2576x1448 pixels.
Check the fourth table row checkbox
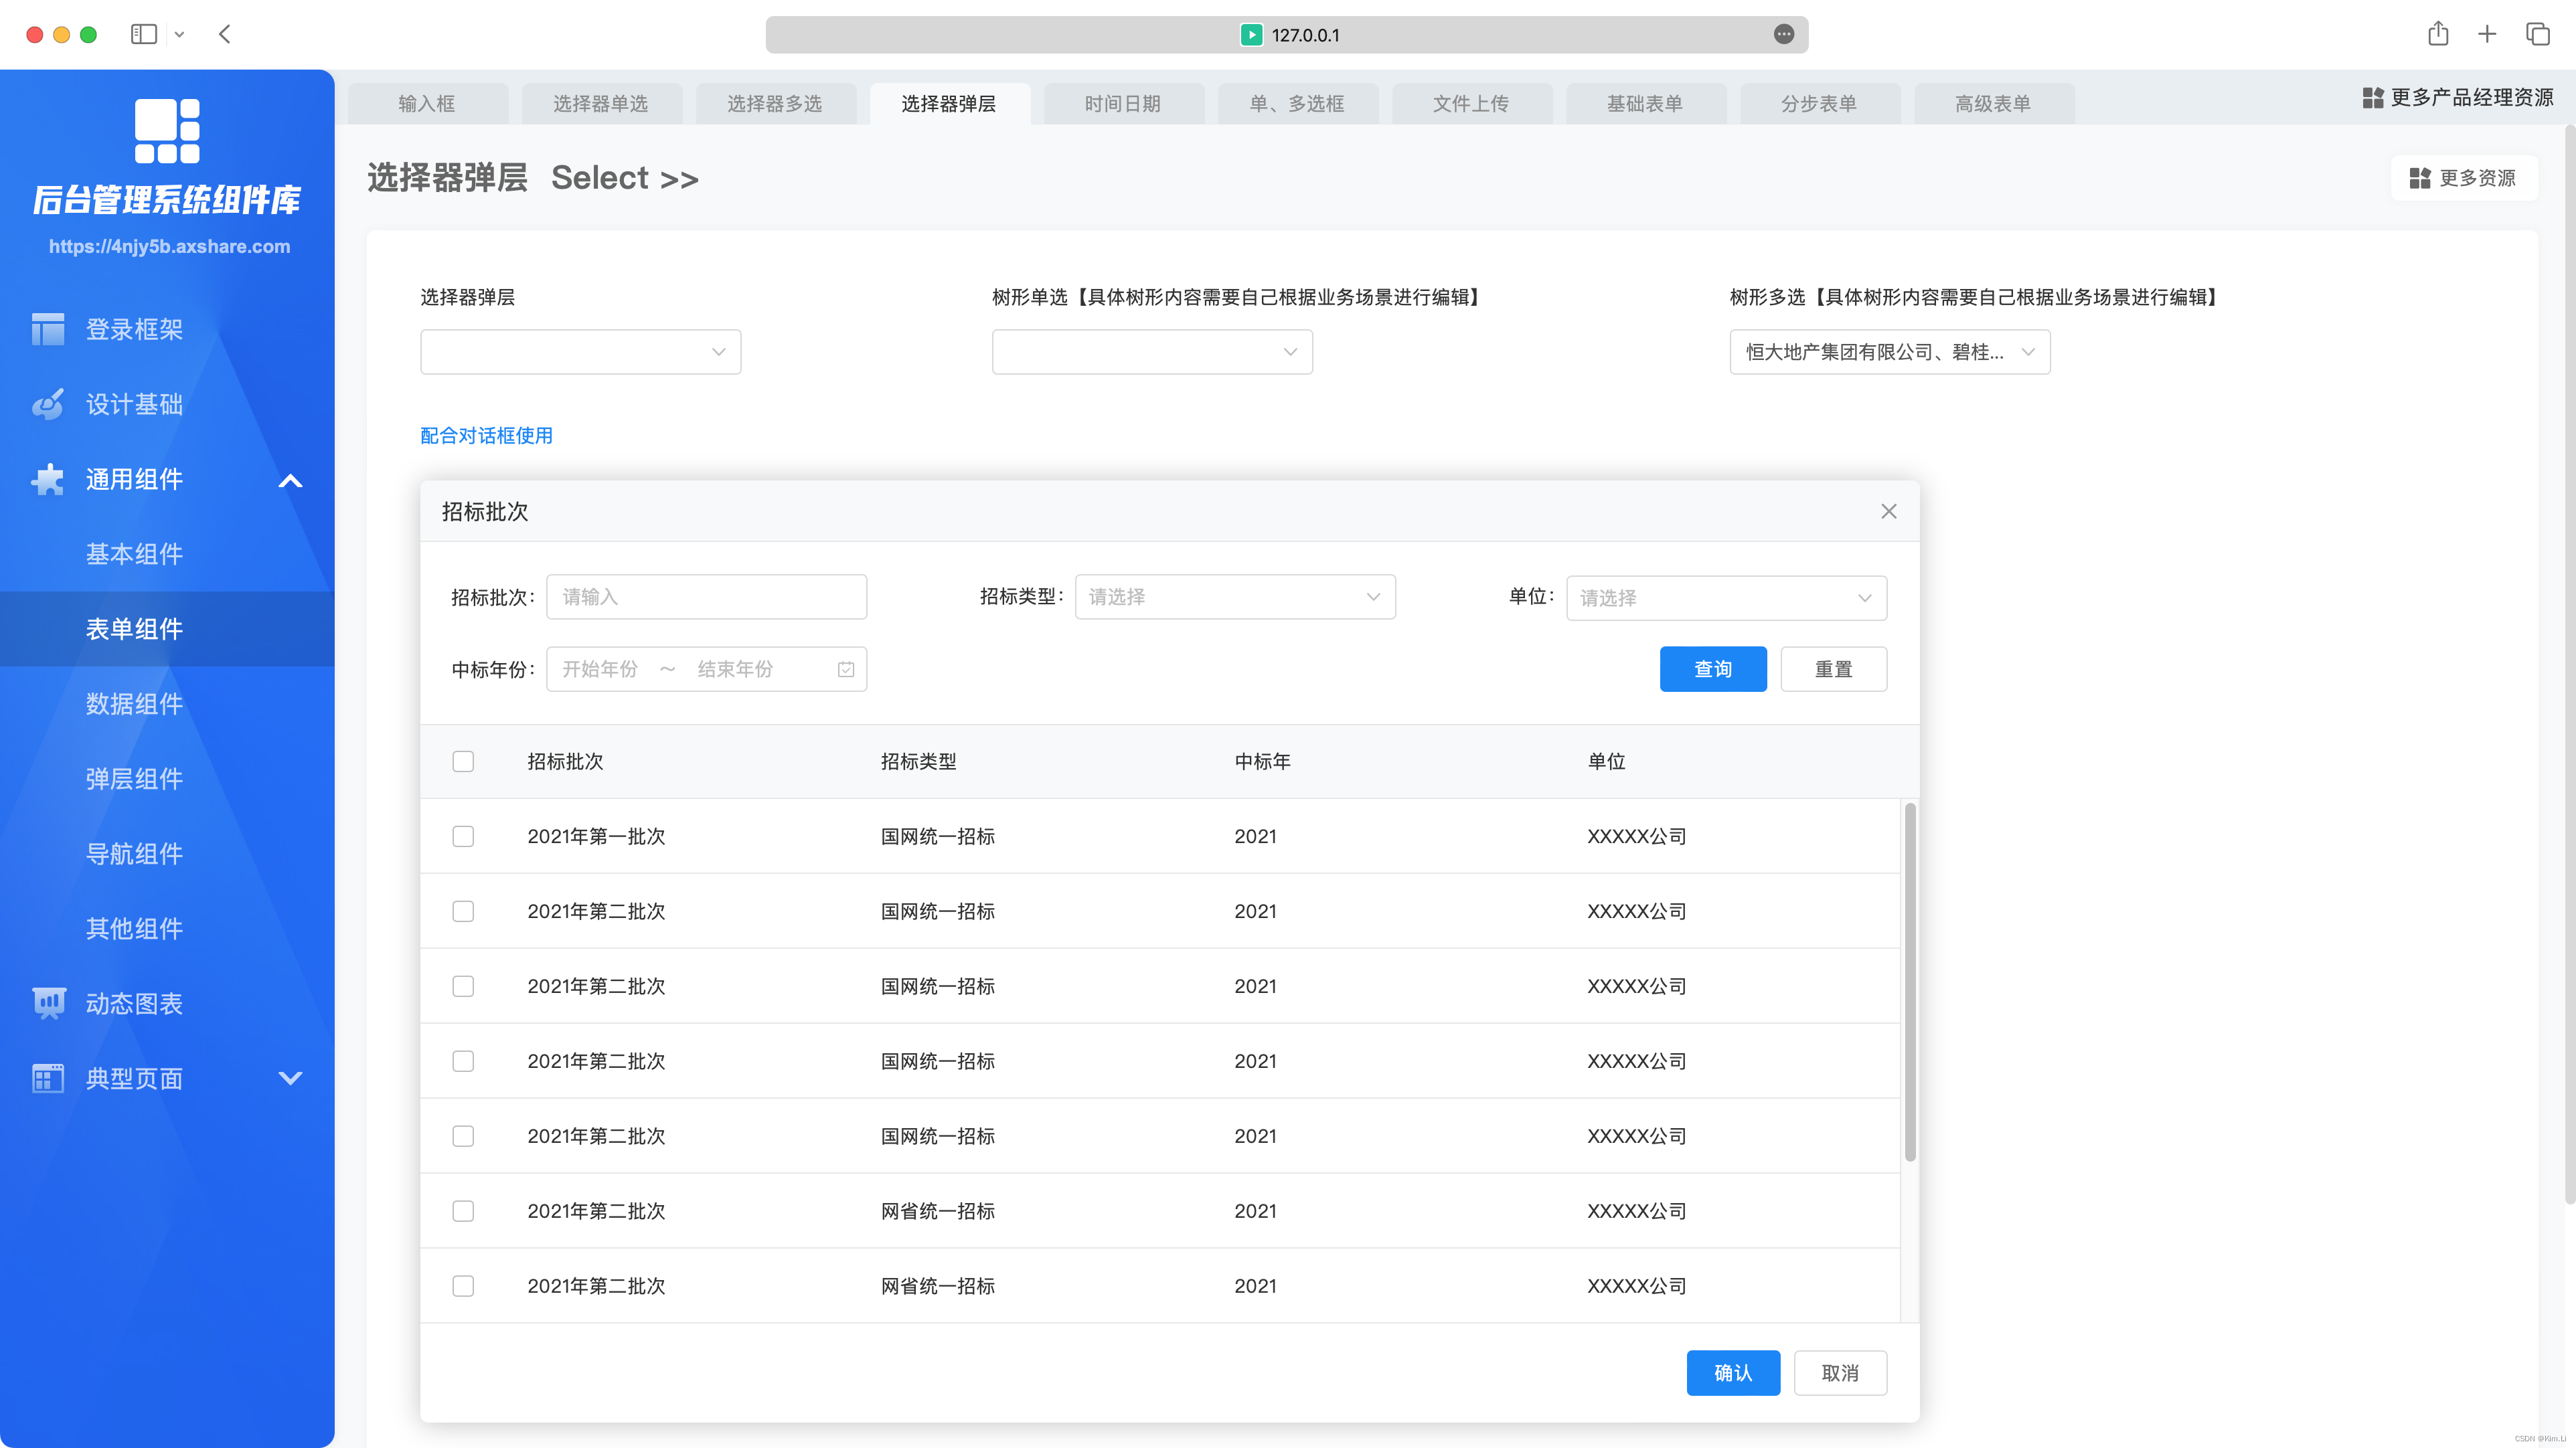tap(463, 1061)
